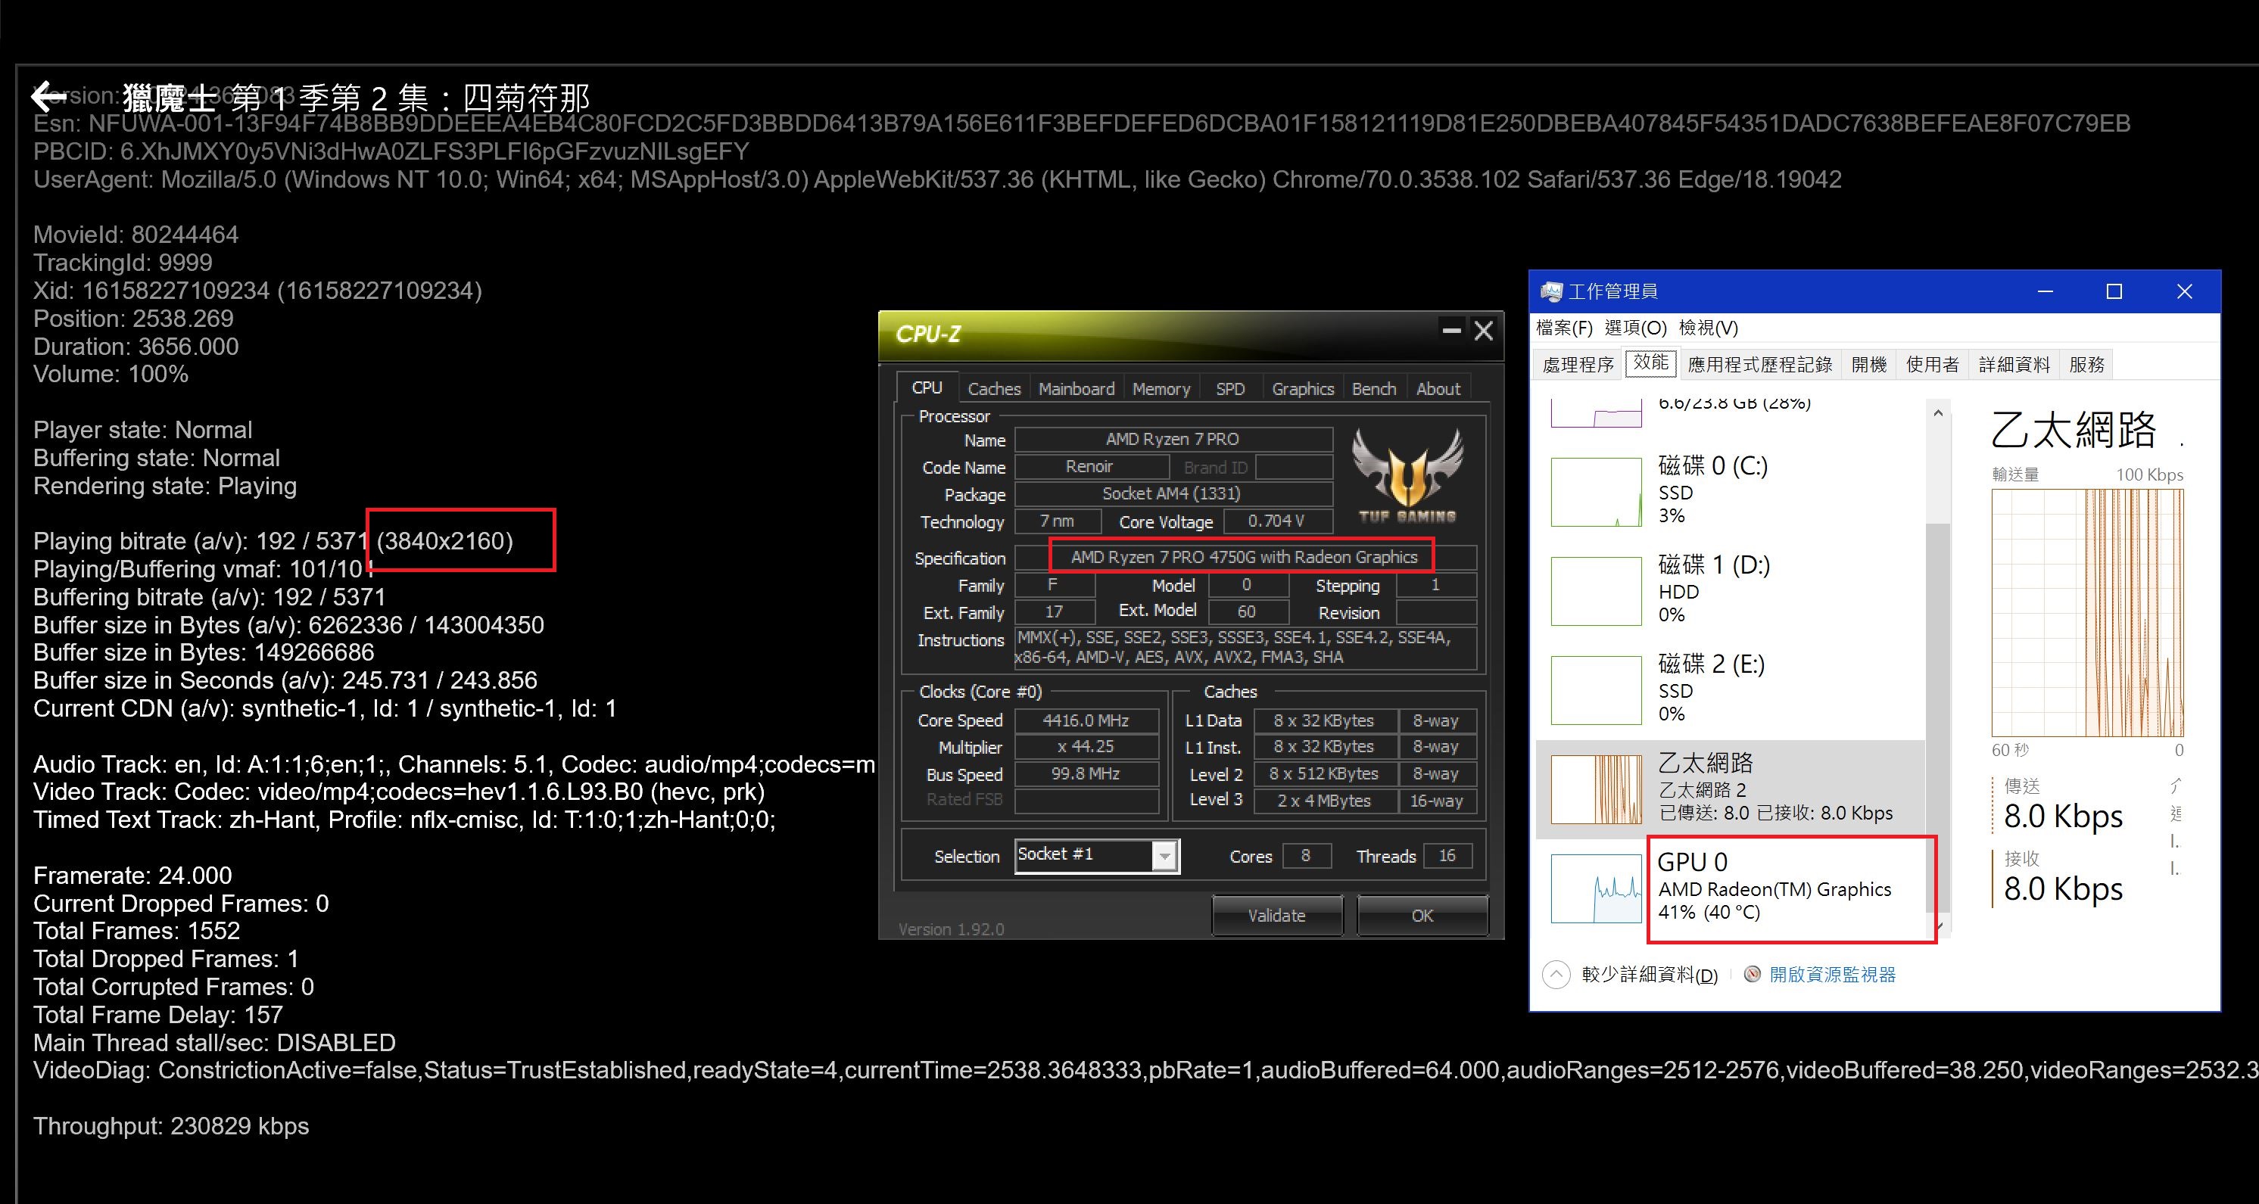This screenshot has height=1204, width=2259.
Task: Click the Framerate: 24.000 line
Action: [132, 875]
